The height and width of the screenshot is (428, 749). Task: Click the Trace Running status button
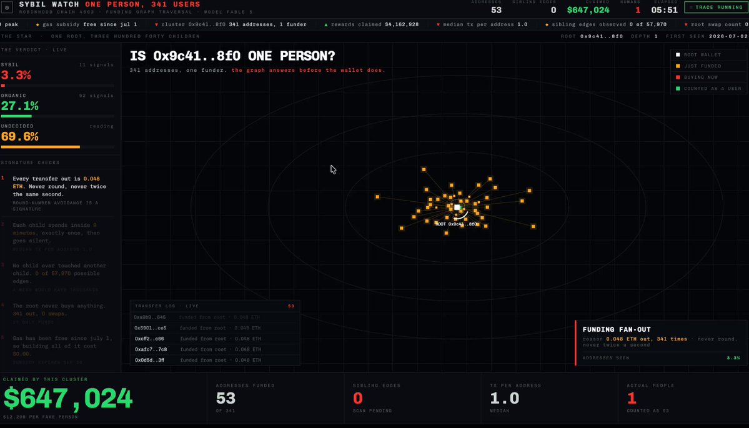point(716,7)
